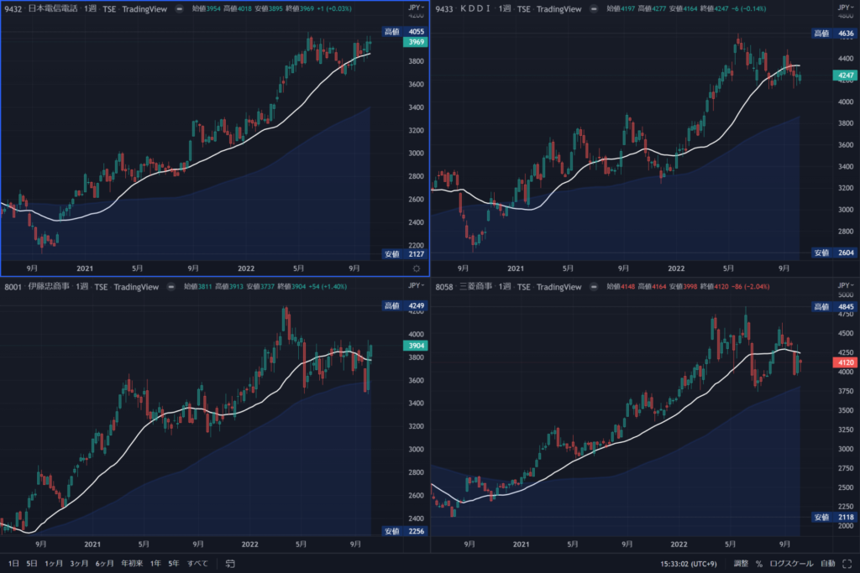This screenshot has height=573, width=860.
Task: Click the 1週 interval on 伊藤忠商事 chart
Action: (x=81, y=287)
